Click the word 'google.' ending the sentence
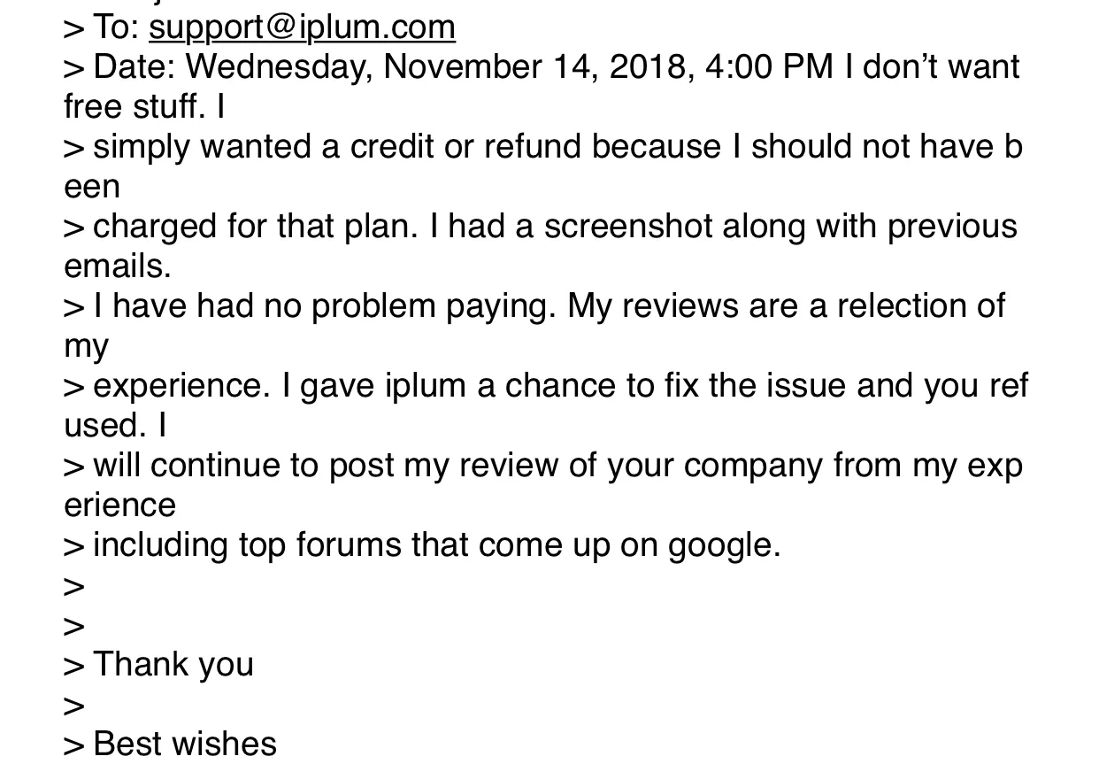The height and width of the screenshot is (764, 1099). point(725,546)
